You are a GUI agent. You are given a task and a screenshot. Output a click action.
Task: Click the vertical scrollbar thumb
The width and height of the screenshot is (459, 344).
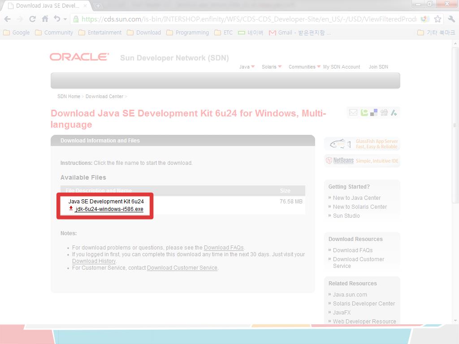455,125
